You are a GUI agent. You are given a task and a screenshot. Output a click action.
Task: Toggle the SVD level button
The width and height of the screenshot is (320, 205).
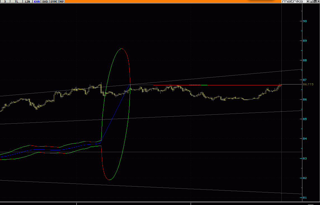tap(45, 1)
